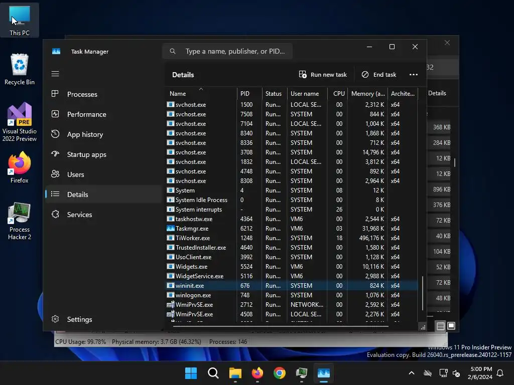Screen dimensions: 514x385
Task: Open the three-dot more options menu
Action: coord(414,75)
